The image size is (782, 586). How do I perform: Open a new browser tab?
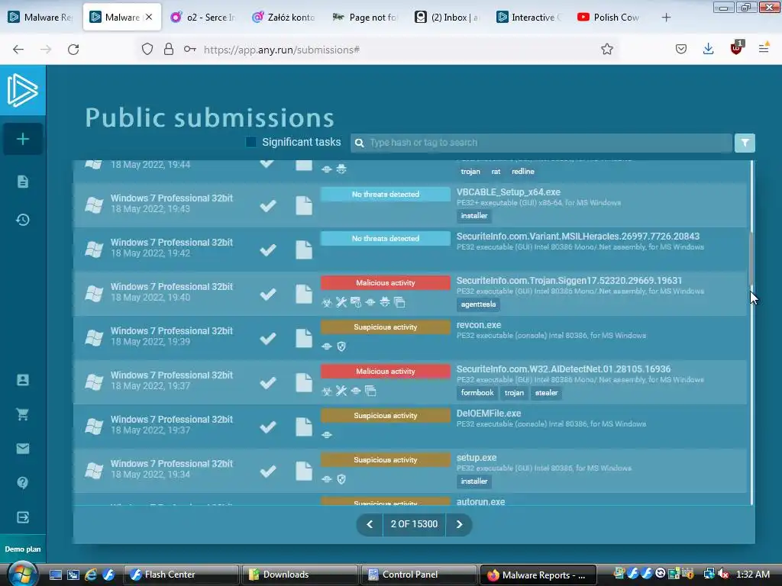point(666,18)
